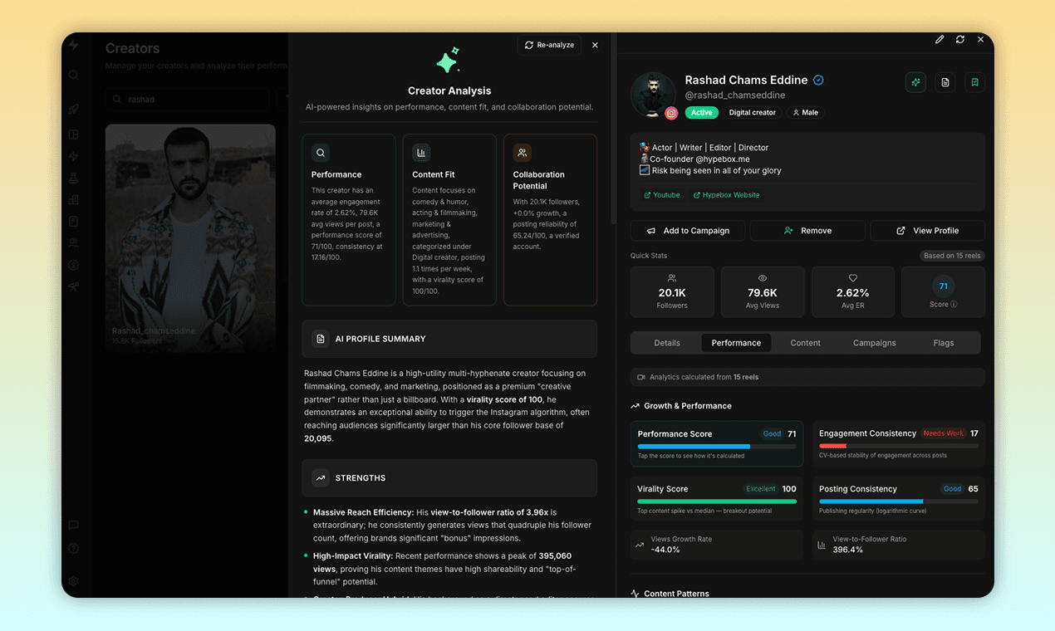This screenshot has width=1055, height=631.
Task: Refresh the profile with the sync icon
Action: point(960,39)
